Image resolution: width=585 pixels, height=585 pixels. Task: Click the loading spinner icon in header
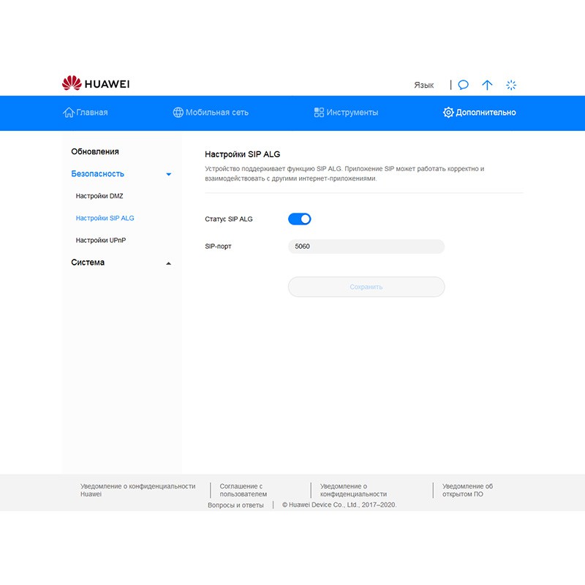[x=511, y=85]
